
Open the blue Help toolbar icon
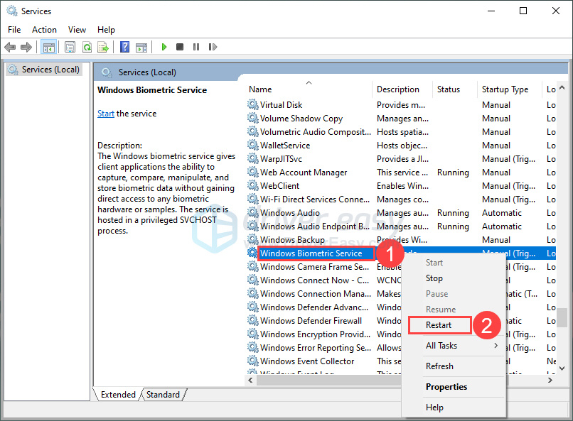click(124, 47)
